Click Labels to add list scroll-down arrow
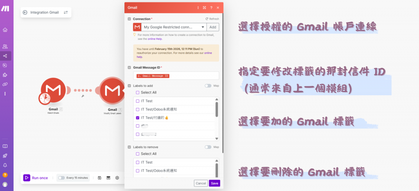The width and height of the screenshot is (419, 191). [217, 139]
